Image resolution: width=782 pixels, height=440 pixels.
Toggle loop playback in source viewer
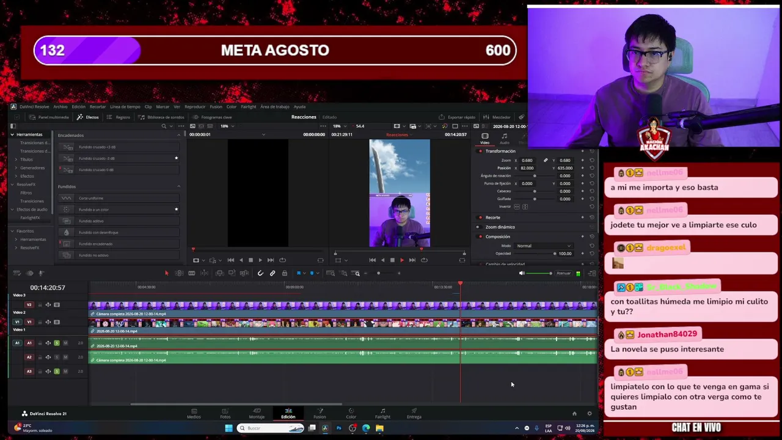pyautogui.click(x=282, y=260)
